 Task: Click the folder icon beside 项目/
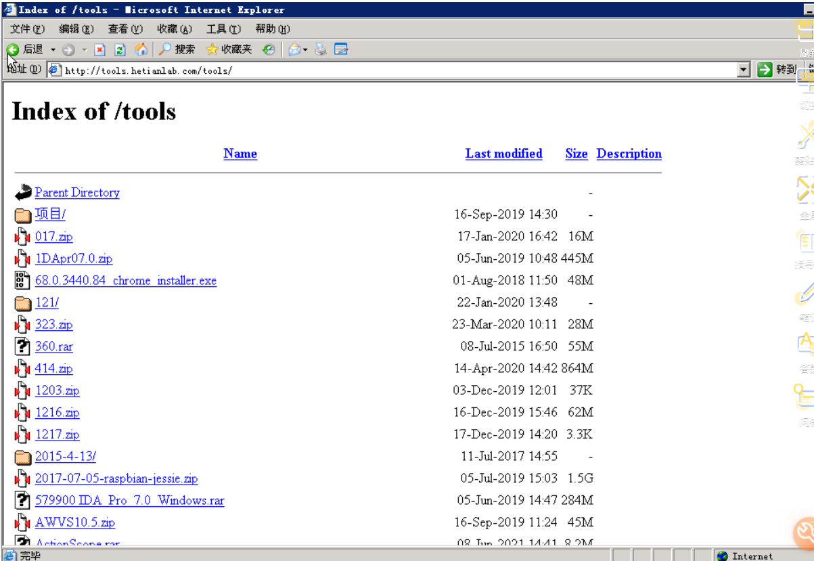(x=23, y=215)
